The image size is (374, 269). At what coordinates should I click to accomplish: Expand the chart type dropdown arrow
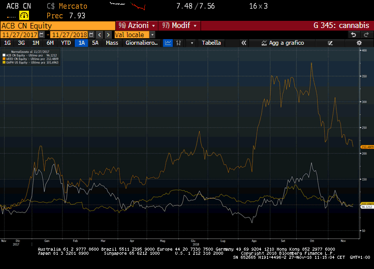coord(192,43)
